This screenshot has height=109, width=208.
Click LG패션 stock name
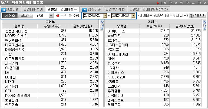point(10,77)
